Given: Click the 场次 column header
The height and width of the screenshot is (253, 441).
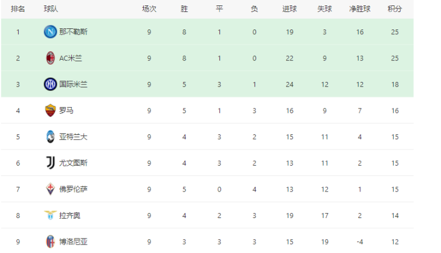Looking at the screenshot, I should click(x=149, y=10).
